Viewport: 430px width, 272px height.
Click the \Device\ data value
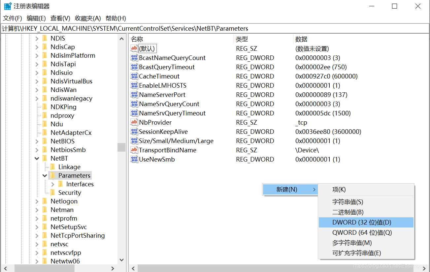307,150
